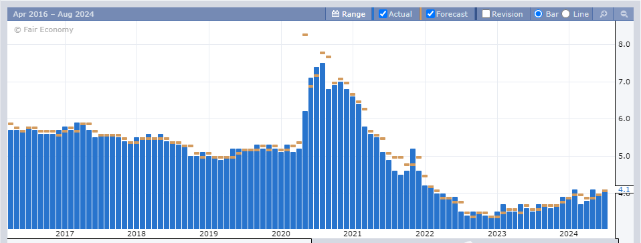Zoom in on the chart with the magnifier plus icon

coord(604,14)
